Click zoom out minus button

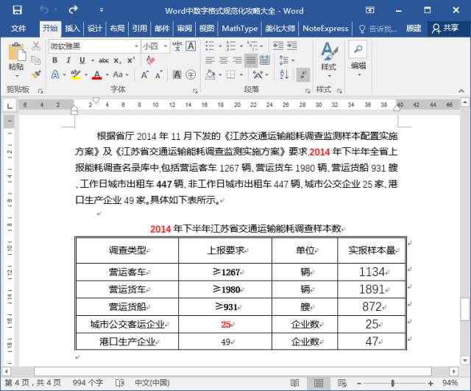tap(359, 383)
